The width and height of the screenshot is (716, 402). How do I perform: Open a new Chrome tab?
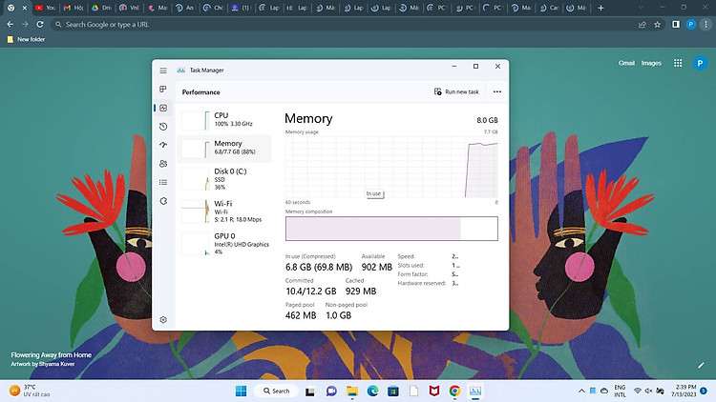click(x=600, y=8)
